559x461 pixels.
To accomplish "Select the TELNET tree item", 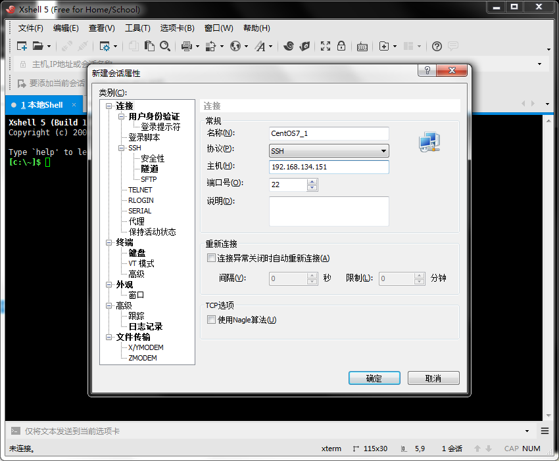I will point(140,190).
